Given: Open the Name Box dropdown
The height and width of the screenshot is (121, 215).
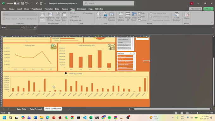Looking at the screenshot, I should [22, 28].
